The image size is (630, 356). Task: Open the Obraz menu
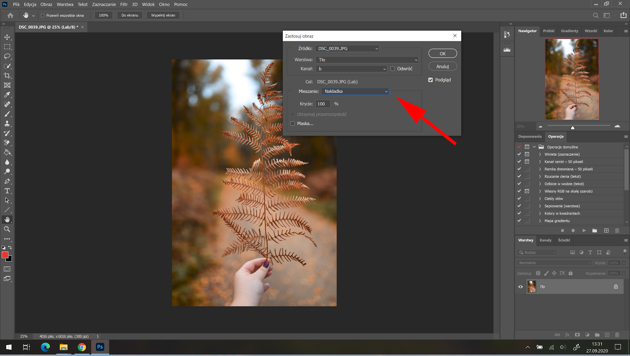pyautogui.click(x=46, y=4)
